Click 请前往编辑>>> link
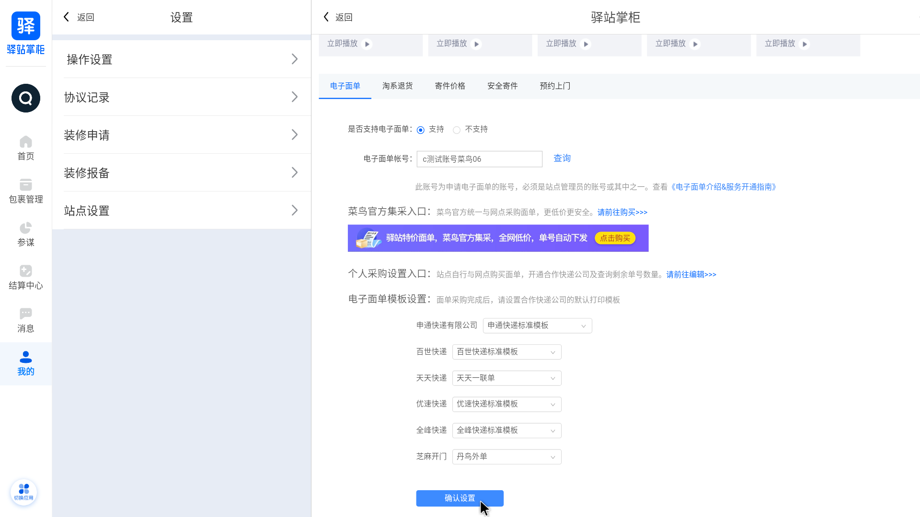Screen dimensions: 920x517 pos(691,275)
